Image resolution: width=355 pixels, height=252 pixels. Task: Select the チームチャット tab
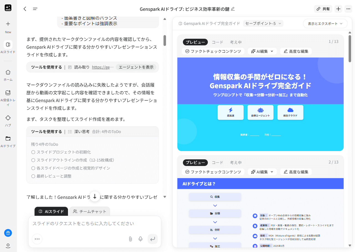tap(90, 211)
